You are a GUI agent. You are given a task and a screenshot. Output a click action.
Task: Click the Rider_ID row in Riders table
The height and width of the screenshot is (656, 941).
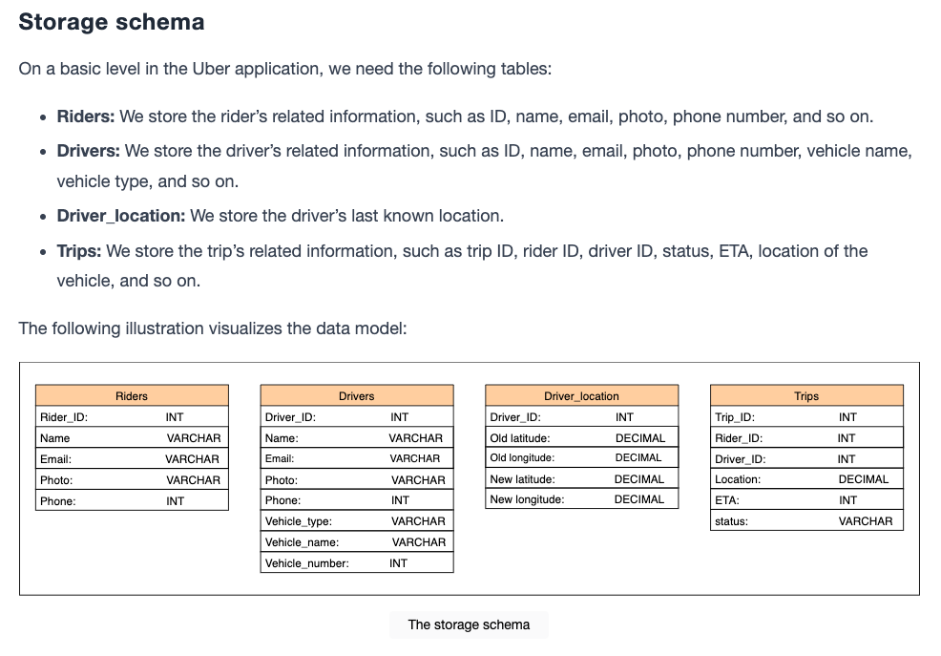132,416
